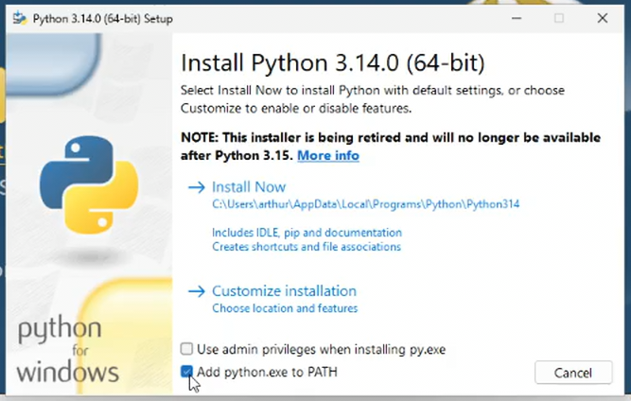Click the Python installer icon in title bar
This screenshot has height=401, width=631.
click(20, 19)
